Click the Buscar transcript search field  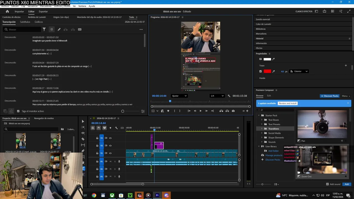(x=22, y=29)
